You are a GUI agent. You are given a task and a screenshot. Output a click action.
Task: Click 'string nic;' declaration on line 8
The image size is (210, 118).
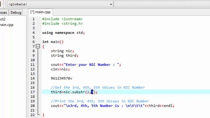click(62, 51)
